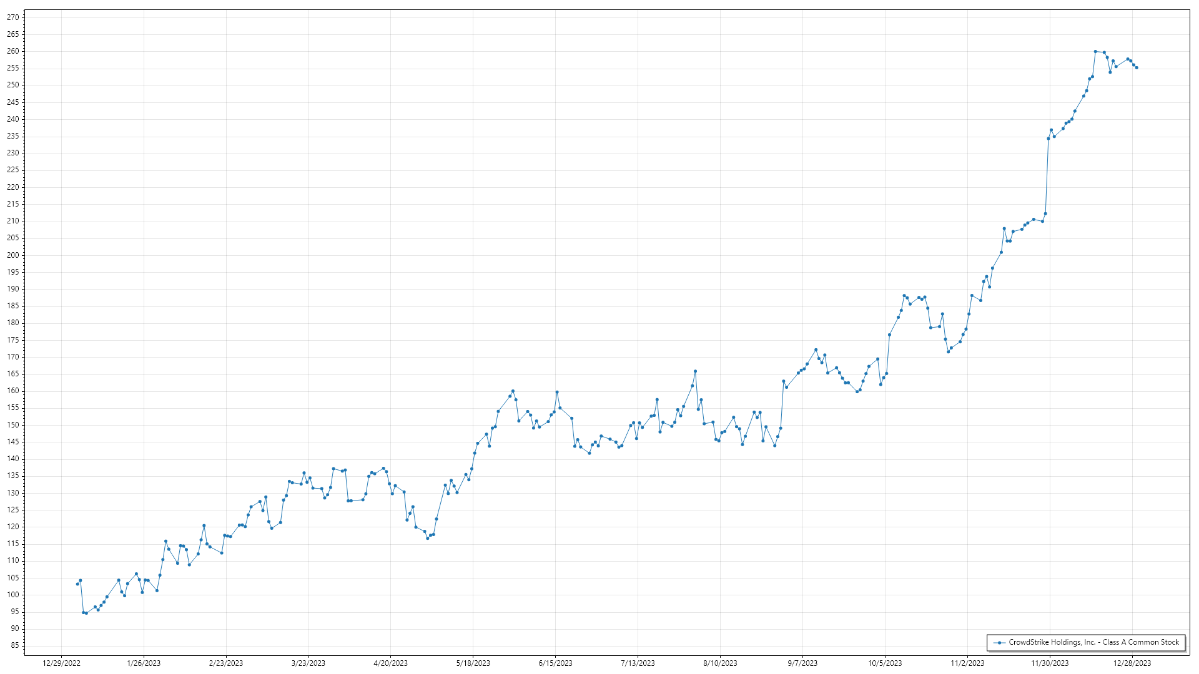Viewport: 1199px width, 674px height.
Task: Select the 100 y-axis price label
Action: tap(13, 595)
